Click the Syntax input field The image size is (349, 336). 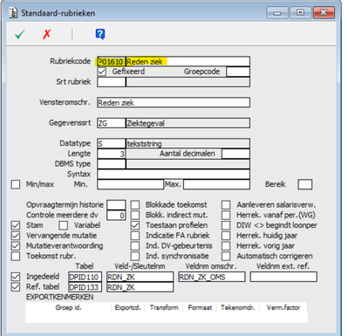click(174, 174)
